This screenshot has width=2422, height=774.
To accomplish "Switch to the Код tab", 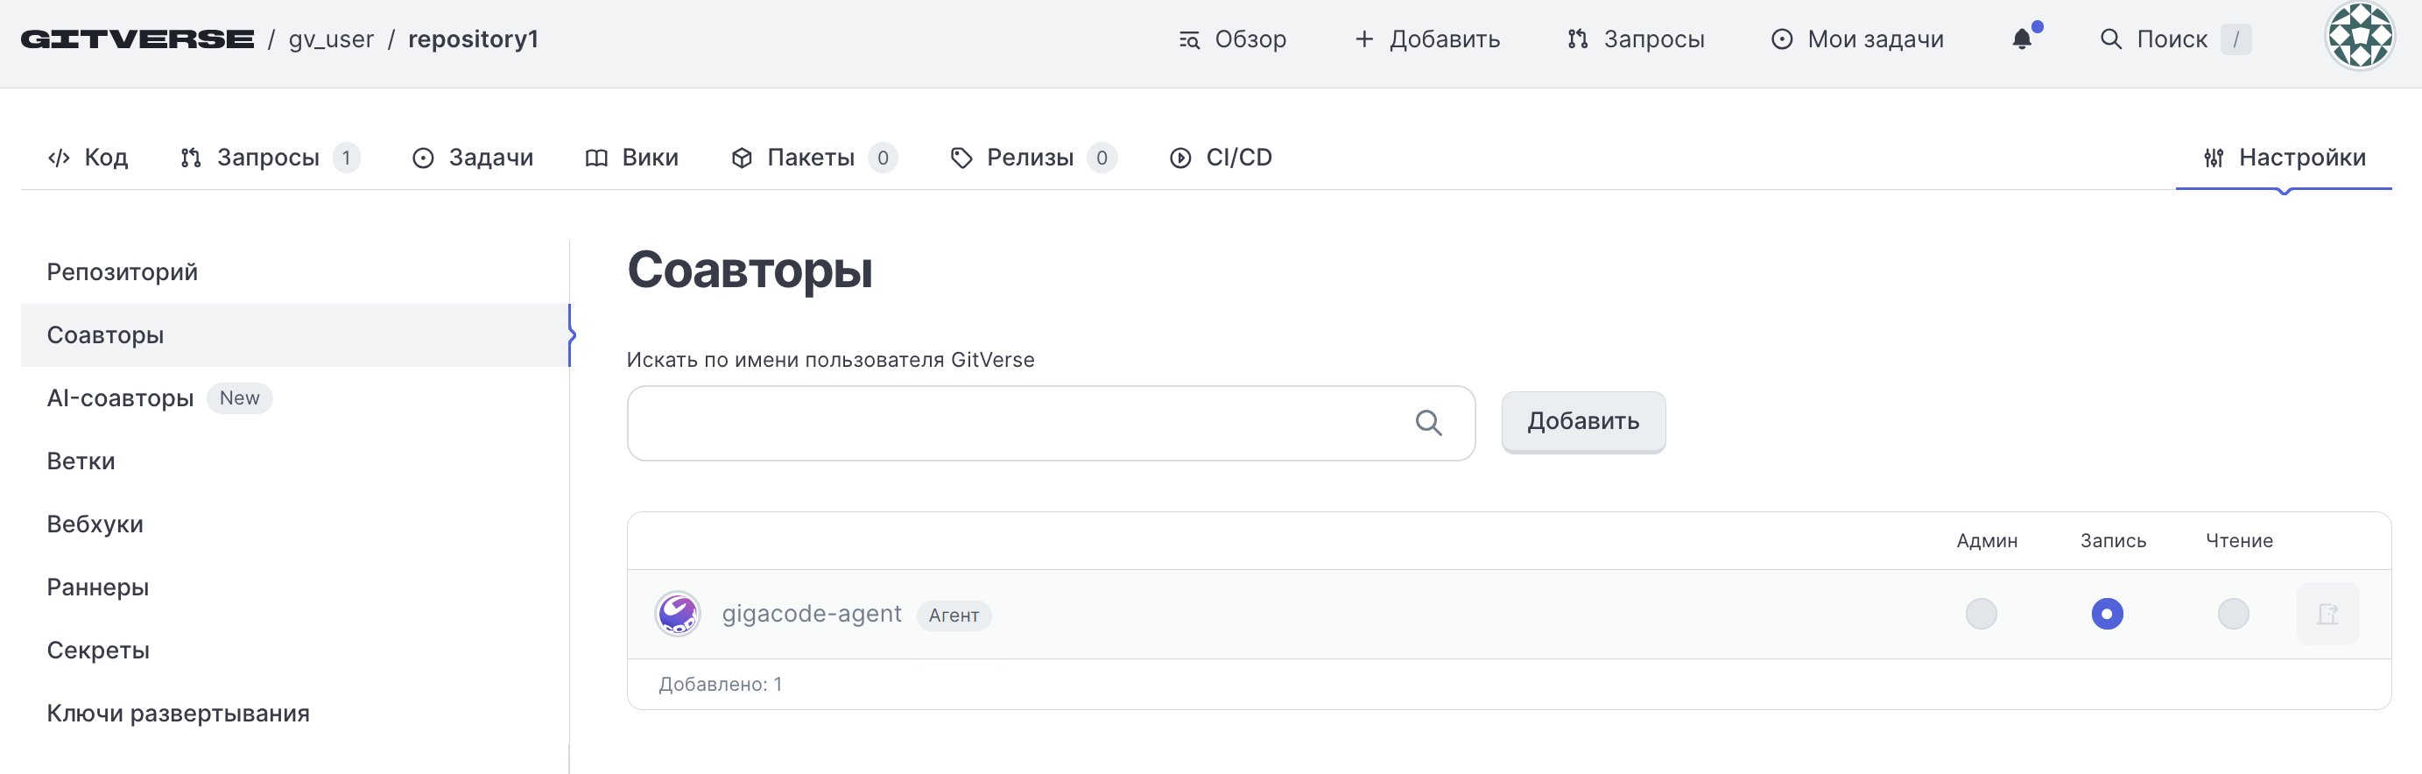I will pos(88,158).
